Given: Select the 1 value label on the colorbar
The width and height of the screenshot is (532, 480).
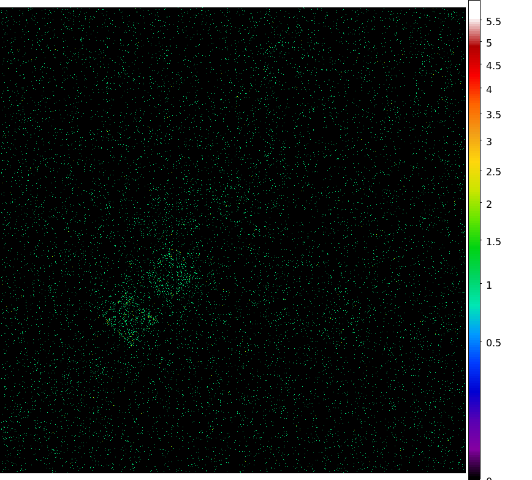Looking at the screenshot, I should coord(489,285).
